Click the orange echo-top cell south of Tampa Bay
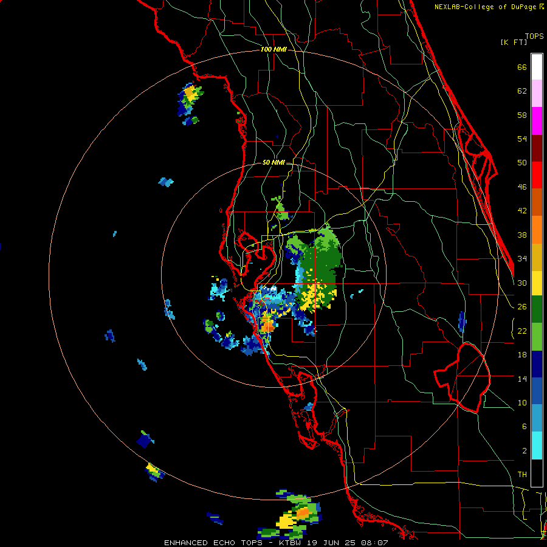547x547 pixels. (x=268, y=326)
